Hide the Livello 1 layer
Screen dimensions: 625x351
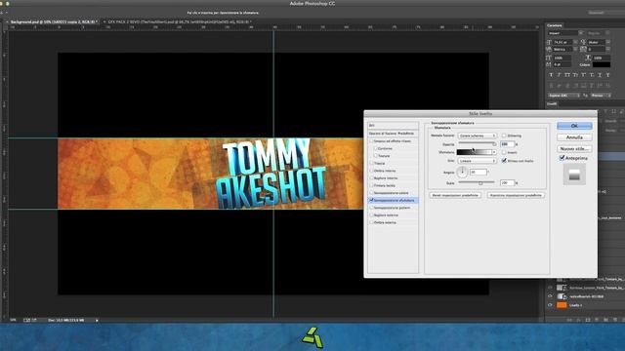pos(550,305)
